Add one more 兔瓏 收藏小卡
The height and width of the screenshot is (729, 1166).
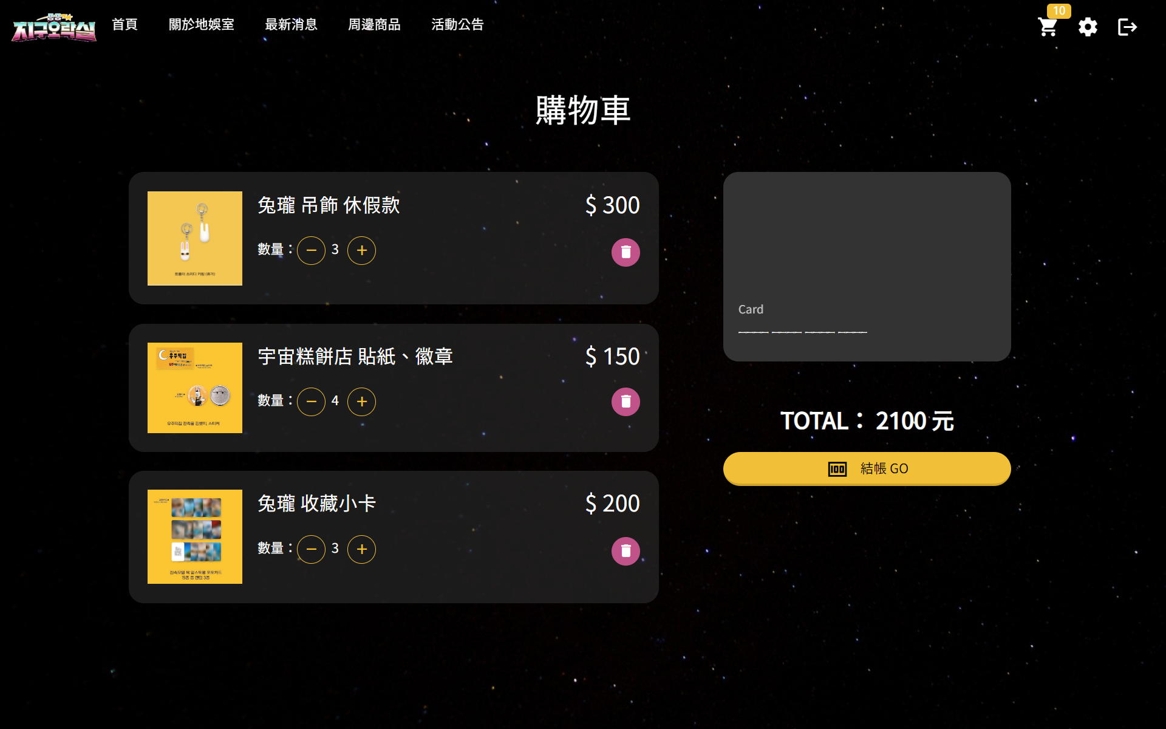click(361, 549)
